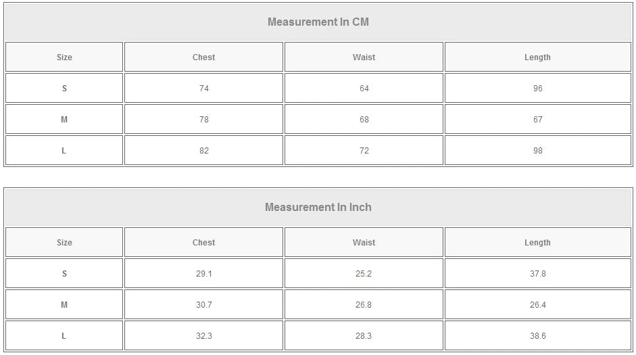Screen dimensions: 636x355
Task: Select the length value 67 cell
Action: (x=537, y=120)
